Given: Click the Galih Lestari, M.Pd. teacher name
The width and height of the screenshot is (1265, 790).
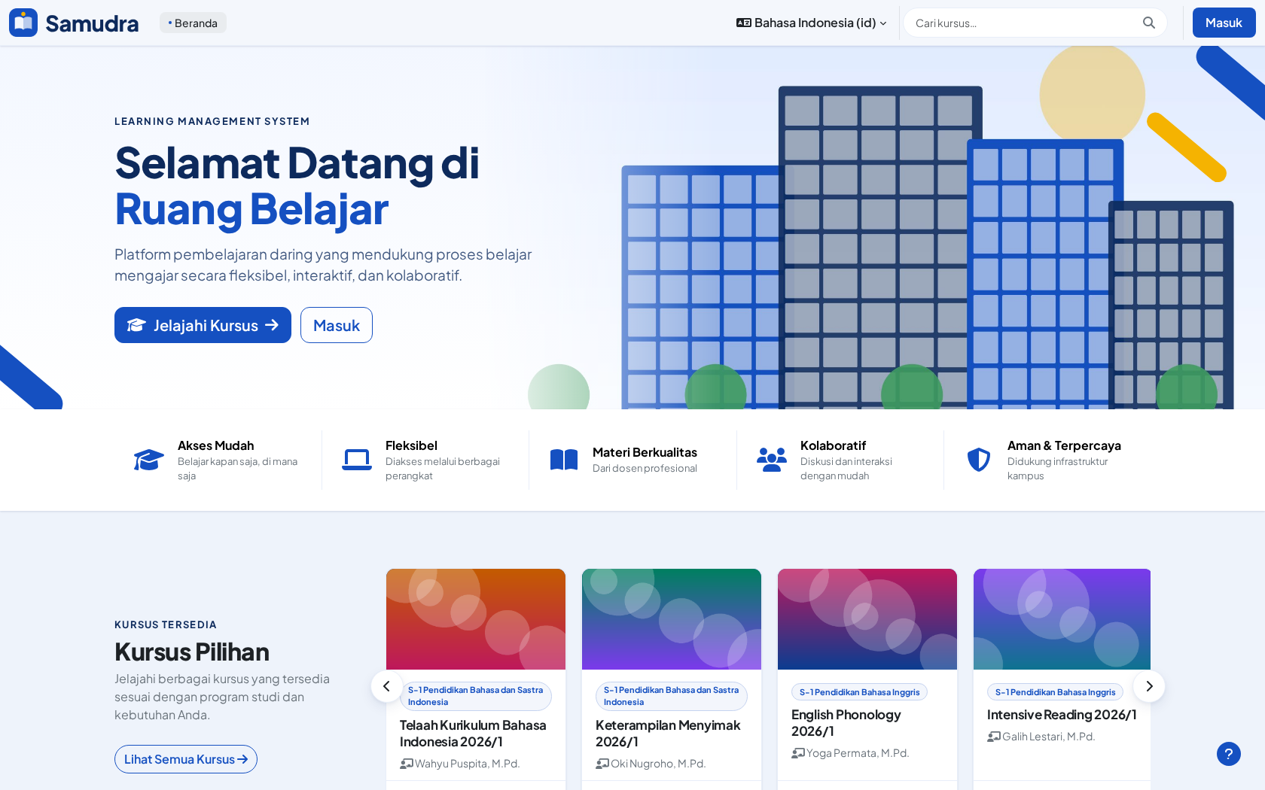Looking at the screenshot, I should 1048,737.
